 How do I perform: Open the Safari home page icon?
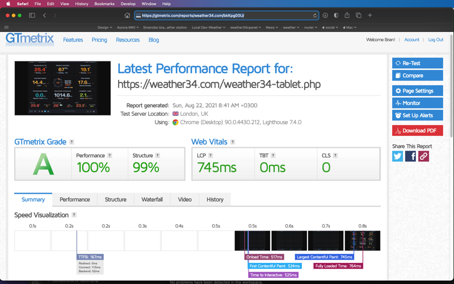127,15
